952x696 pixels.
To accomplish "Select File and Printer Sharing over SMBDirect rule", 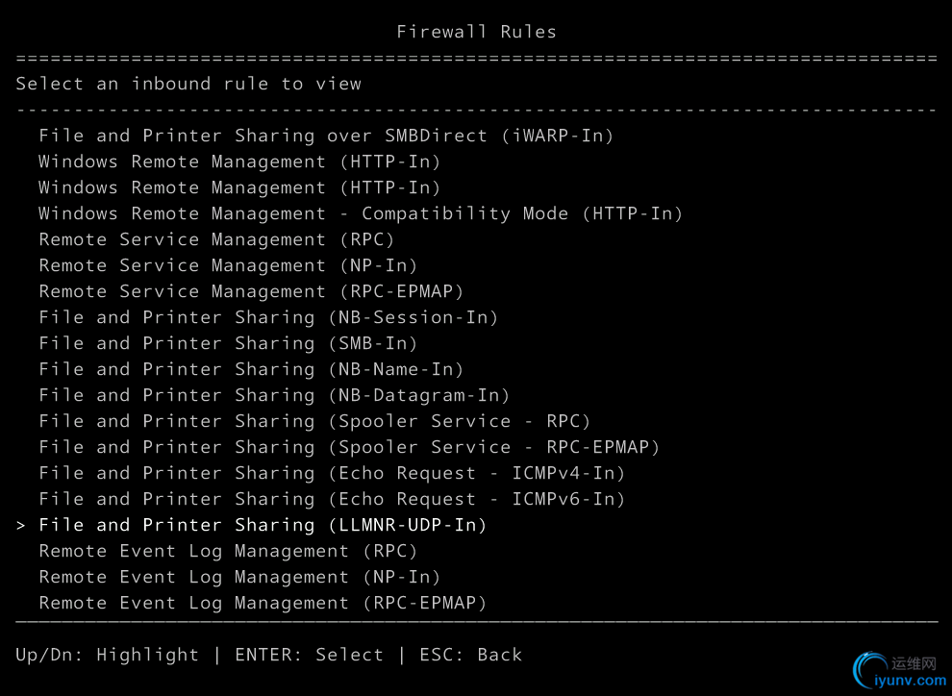I will point(326,136).
